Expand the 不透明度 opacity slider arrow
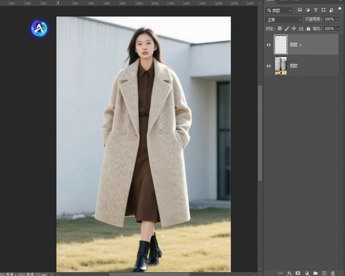Screen dimensions: 345x276 339,20
